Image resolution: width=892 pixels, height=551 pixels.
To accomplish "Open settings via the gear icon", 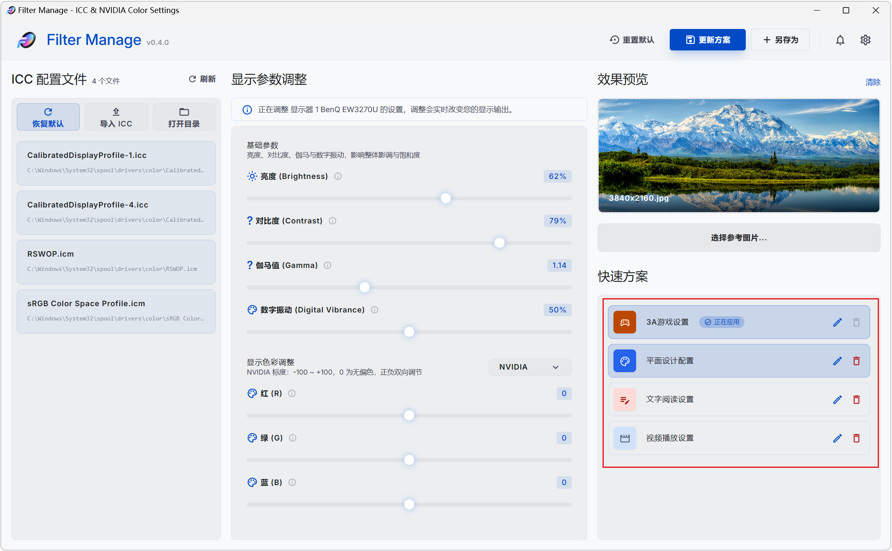I will pyautogui.click(x=865, y=40).
